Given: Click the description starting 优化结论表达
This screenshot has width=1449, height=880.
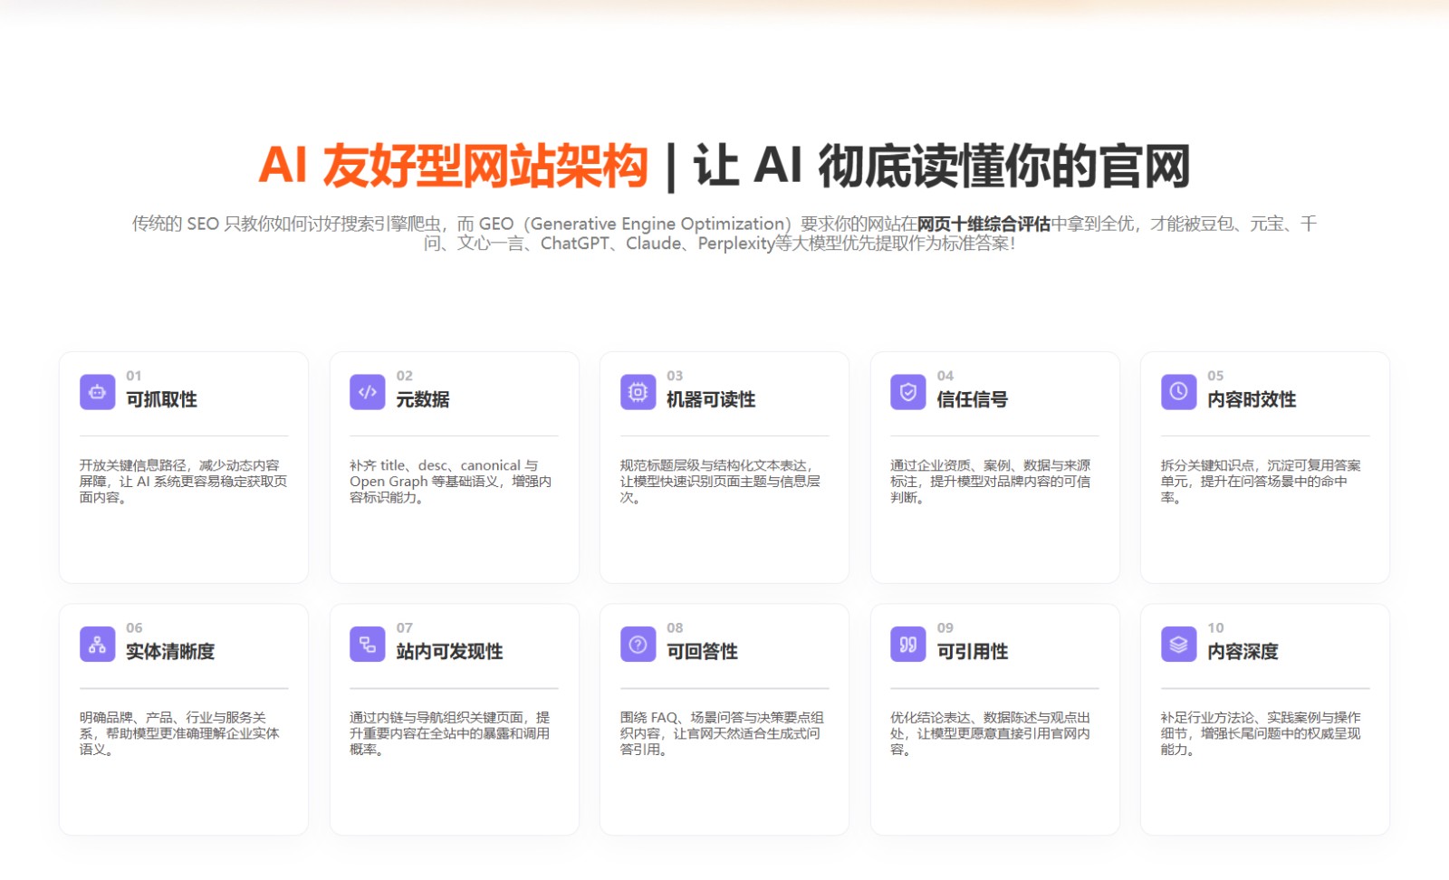Looking at the screenshot, I should tap(991, 733).
